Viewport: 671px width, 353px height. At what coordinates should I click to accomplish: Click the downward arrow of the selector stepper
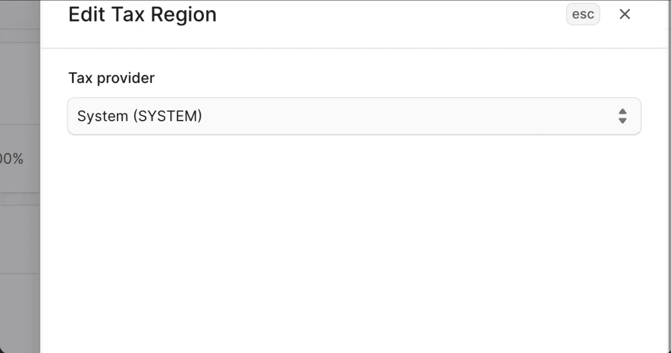point(622,120)
